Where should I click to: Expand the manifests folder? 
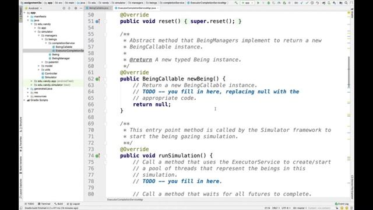[x=28, y=16]
